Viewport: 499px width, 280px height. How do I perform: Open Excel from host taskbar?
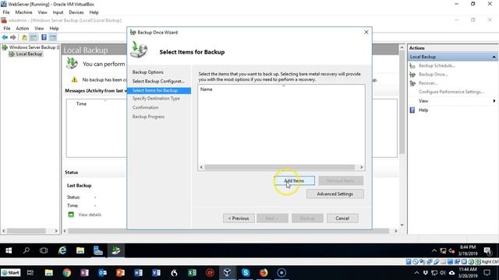click(192, 273)
